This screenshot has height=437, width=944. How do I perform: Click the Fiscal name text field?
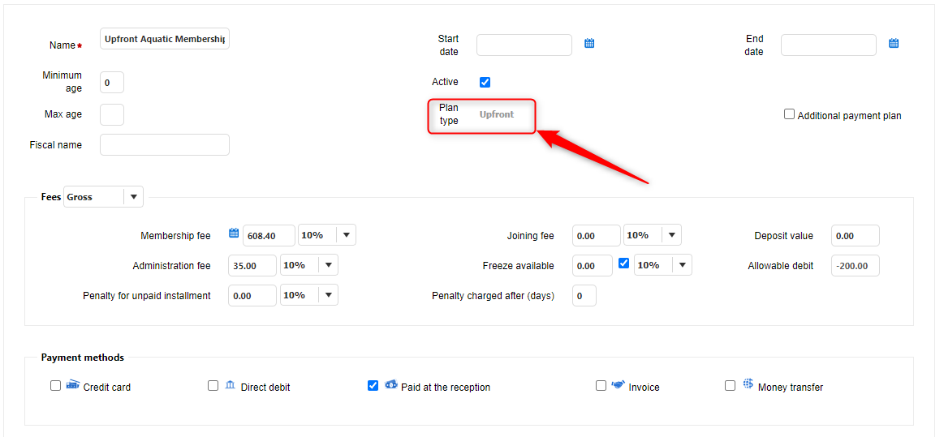tap(165, 145)
